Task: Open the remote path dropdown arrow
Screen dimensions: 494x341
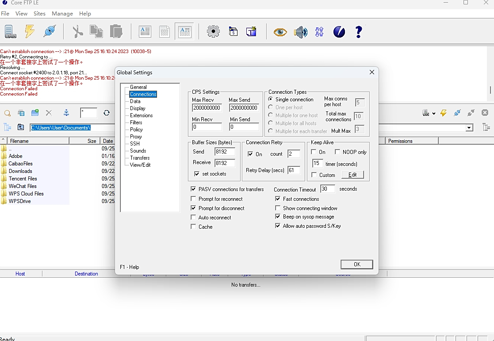Action: (469, 127)
